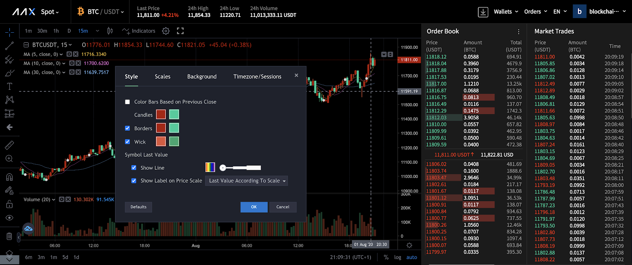Open Order Book options menu
This screenshot has width=632, height=265.
point(519,32)
